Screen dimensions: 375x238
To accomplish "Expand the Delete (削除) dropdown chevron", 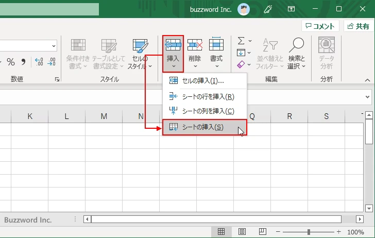I will pos(195,66).
